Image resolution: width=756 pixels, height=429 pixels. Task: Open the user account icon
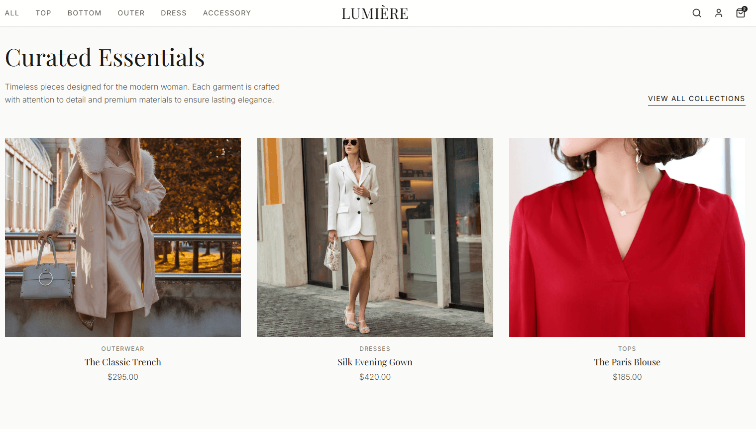[x=719, y=13]
